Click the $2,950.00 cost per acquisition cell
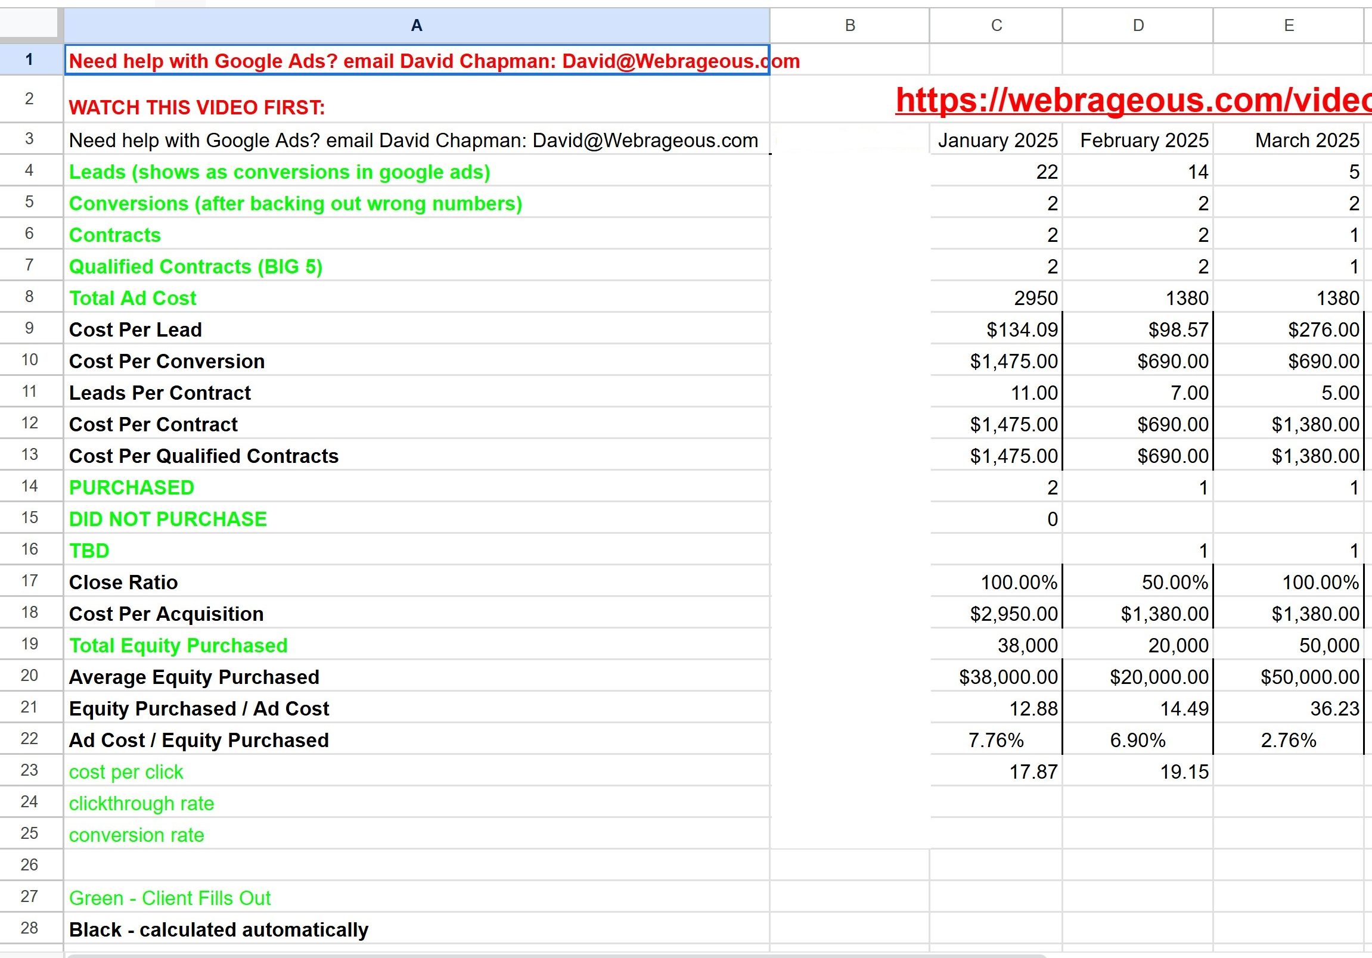 [996, 614]
